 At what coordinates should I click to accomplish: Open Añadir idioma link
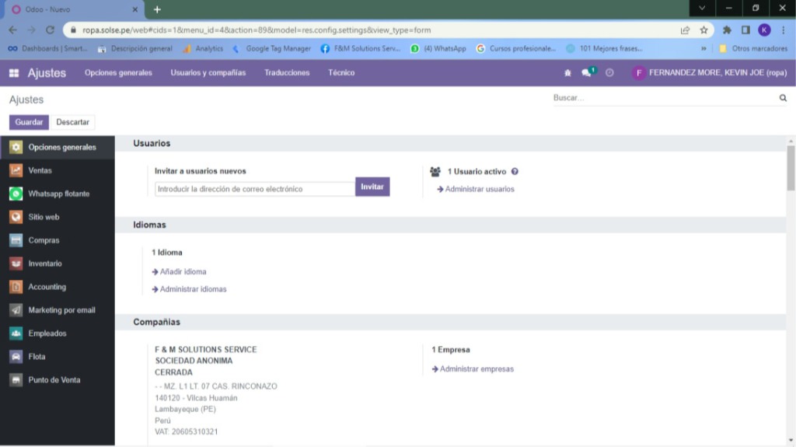(x=180, y=272)
